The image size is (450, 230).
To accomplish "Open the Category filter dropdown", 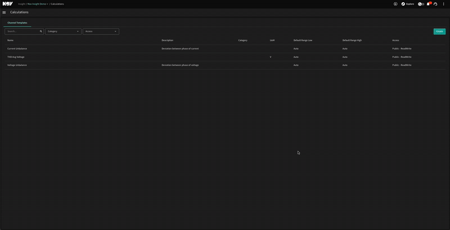I will (x=63, y=31).
